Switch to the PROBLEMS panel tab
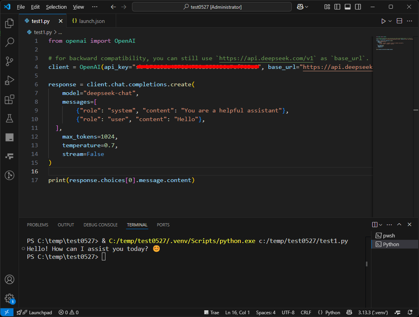 (37, 225)
